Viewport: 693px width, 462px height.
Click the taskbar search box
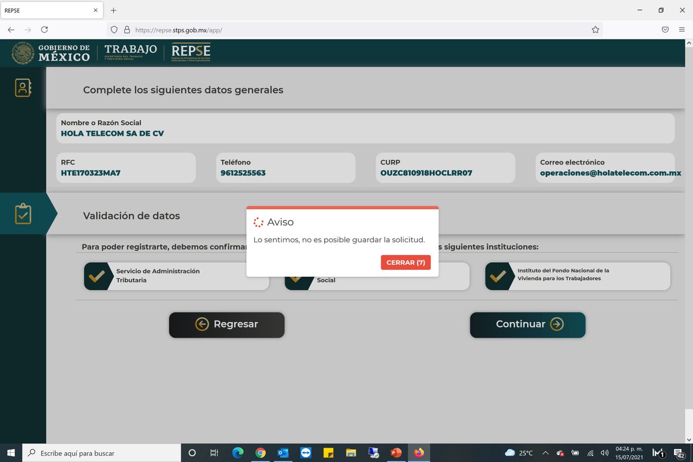[102, 453]
